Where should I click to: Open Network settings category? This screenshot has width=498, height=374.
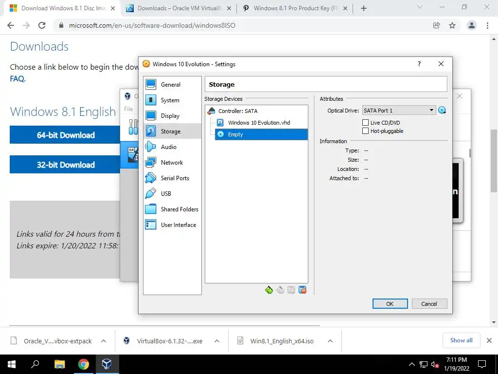172,162
